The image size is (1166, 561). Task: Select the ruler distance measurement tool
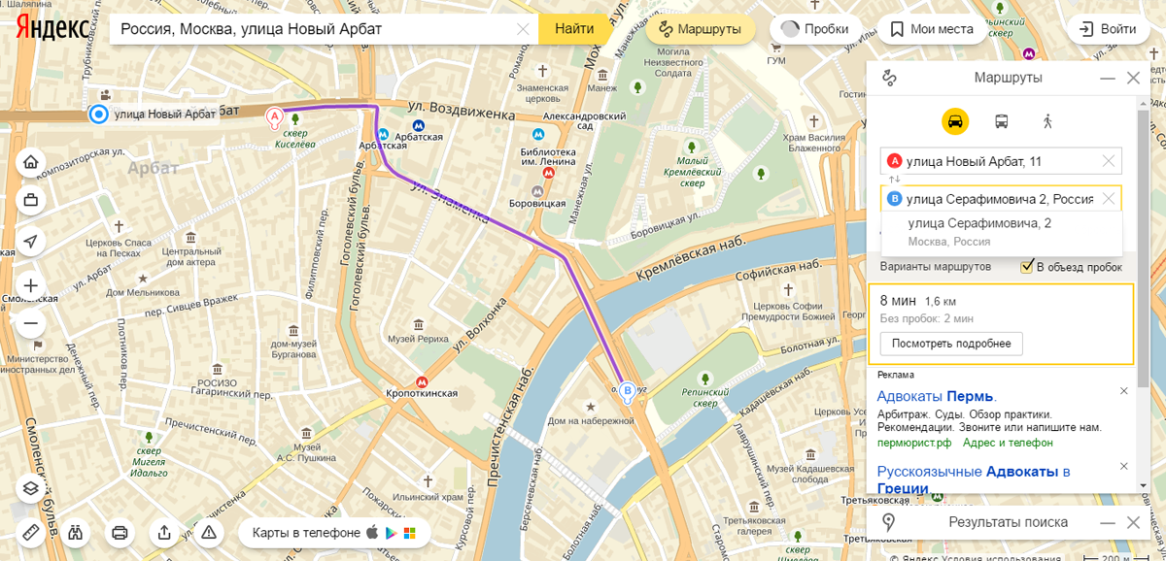(31, 532)
